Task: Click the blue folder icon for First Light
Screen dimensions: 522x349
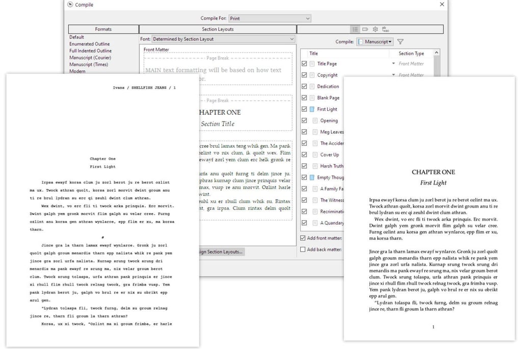Action: (312, 109)
